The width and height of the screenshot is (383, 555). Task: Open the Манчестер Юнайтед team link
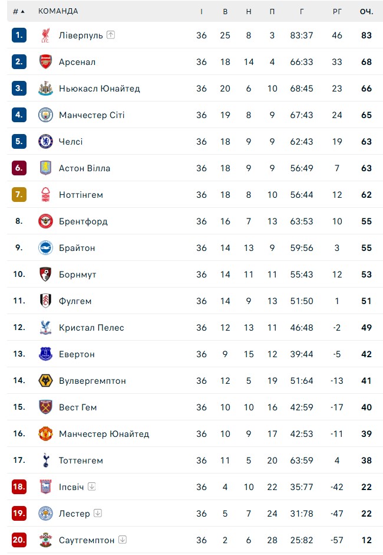point(104,434)
